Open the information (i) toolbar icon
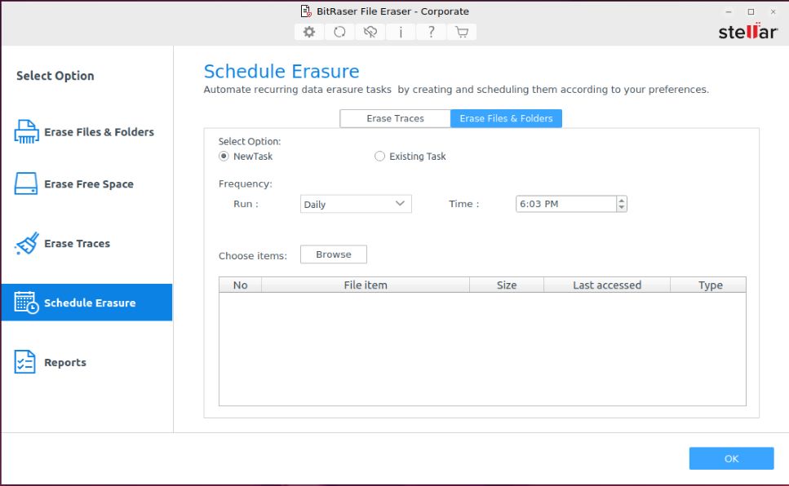This screenshot has height=486, width=789. click(x=401, y=32)
